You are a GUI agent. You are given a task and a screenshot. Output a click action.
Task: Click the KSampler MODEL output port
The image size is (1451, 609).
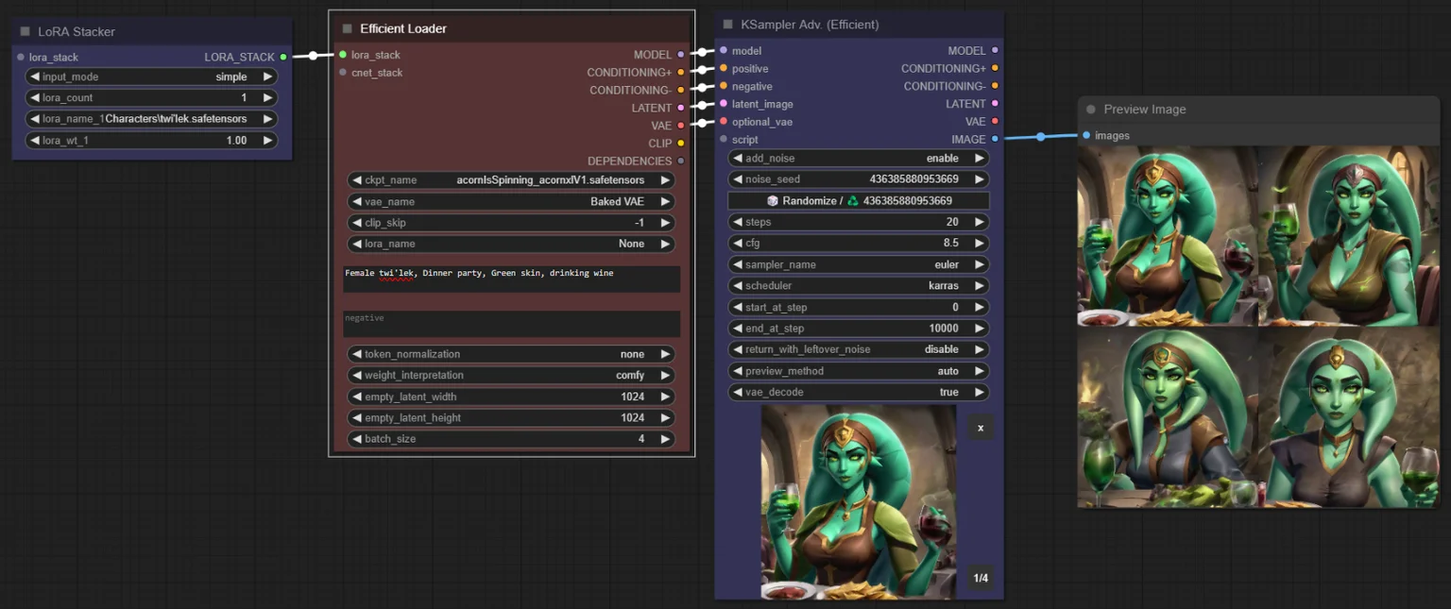[995, 50]
